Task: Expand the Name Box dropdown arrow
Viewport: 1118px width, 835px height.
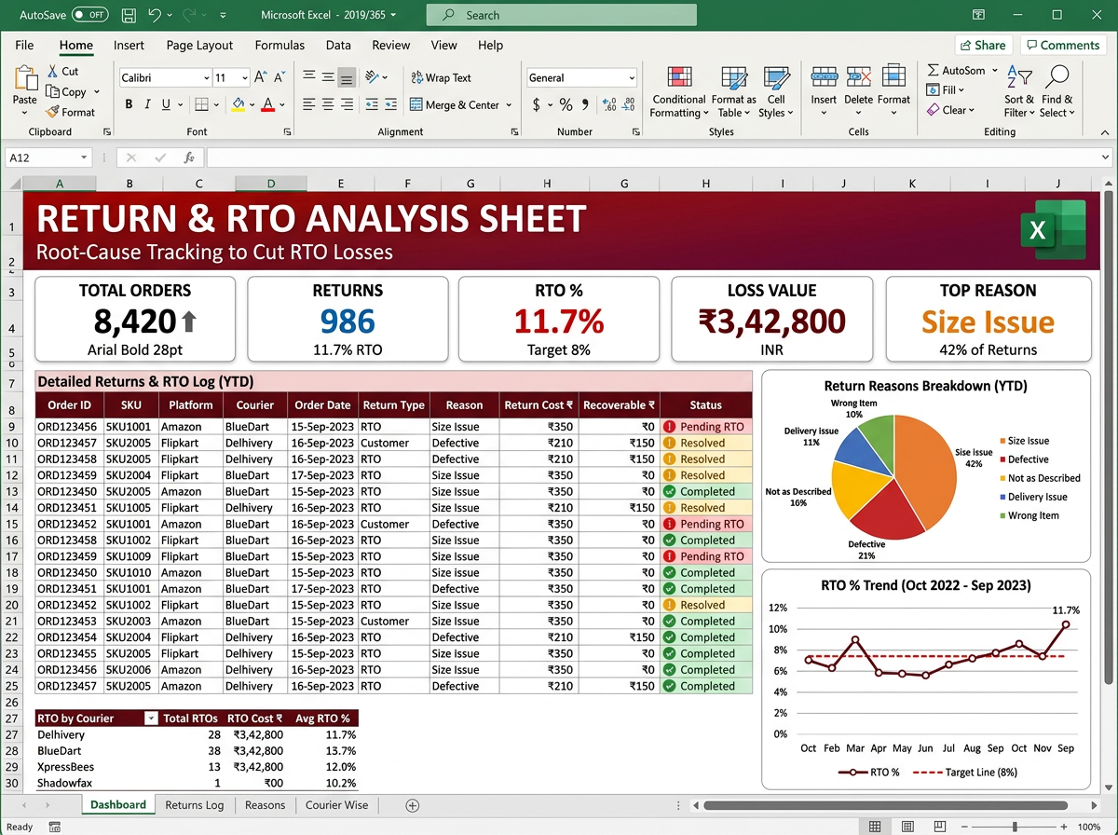Action: (84, 157)
